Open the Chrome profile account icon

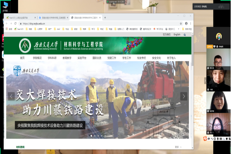coord(186,23)
